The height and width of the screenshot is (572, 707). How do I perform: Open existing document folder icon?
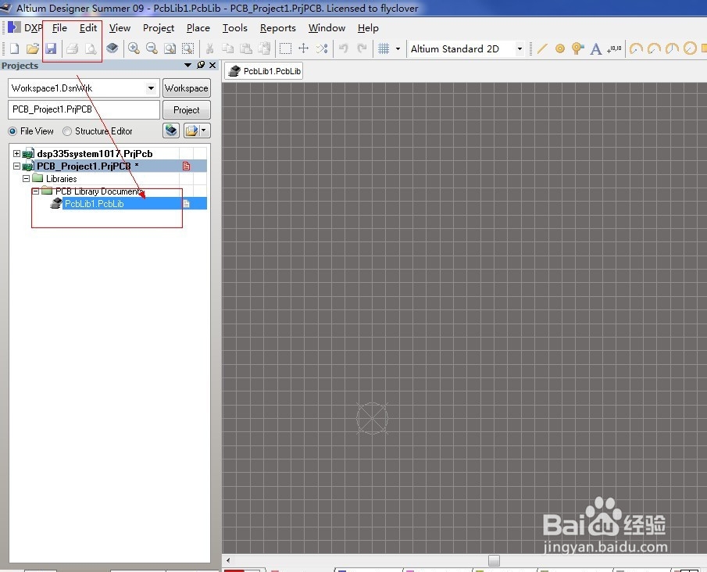pyautogui.click(x=33, y=48)
